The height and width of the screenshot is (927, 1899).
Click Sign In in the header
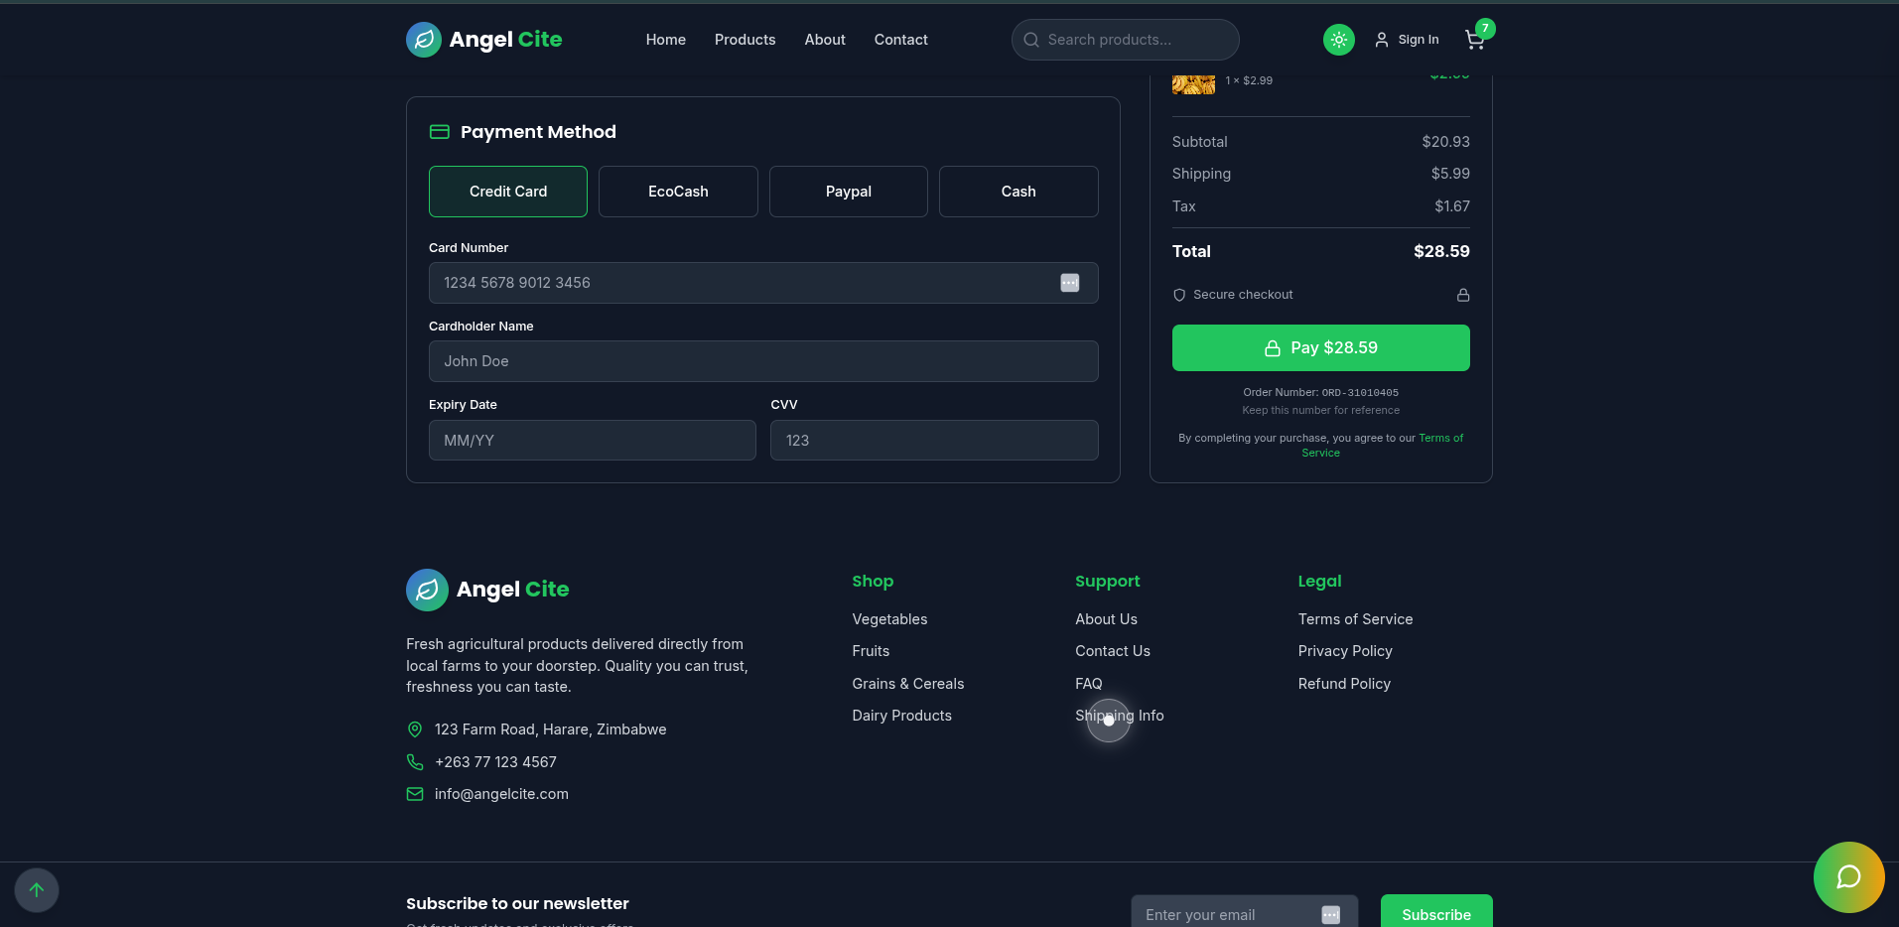1407,40
